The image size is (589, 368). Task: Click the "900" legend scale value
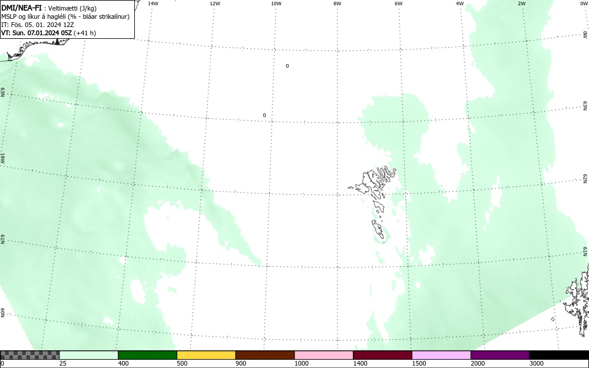tap(241, 363)
